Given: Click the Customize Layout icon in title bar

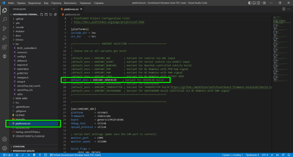Looking at the screenshot, I should click(x=264, y=3).
